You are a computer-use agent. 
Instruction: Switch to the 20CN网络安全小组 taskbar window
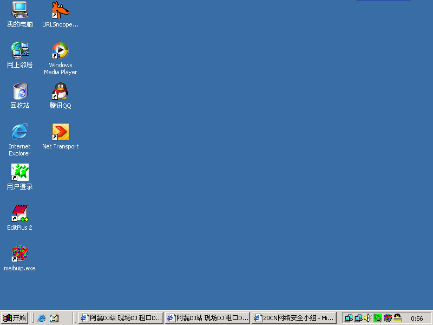tap(294, 318)
